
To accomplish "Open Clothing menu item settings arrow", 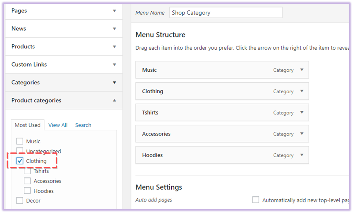I will pyautogui.click(x=302, y=91).
